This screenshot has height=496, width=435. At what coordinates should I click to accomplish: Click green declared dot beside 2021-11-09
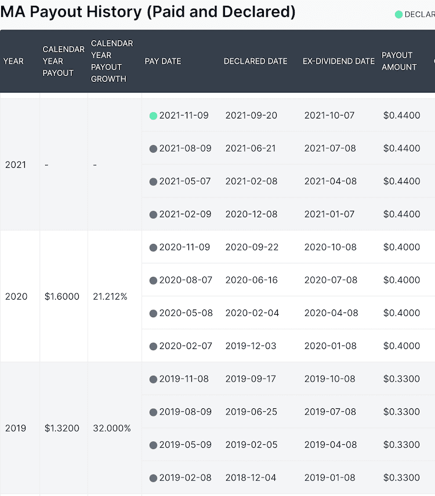[x=153, y=116]
